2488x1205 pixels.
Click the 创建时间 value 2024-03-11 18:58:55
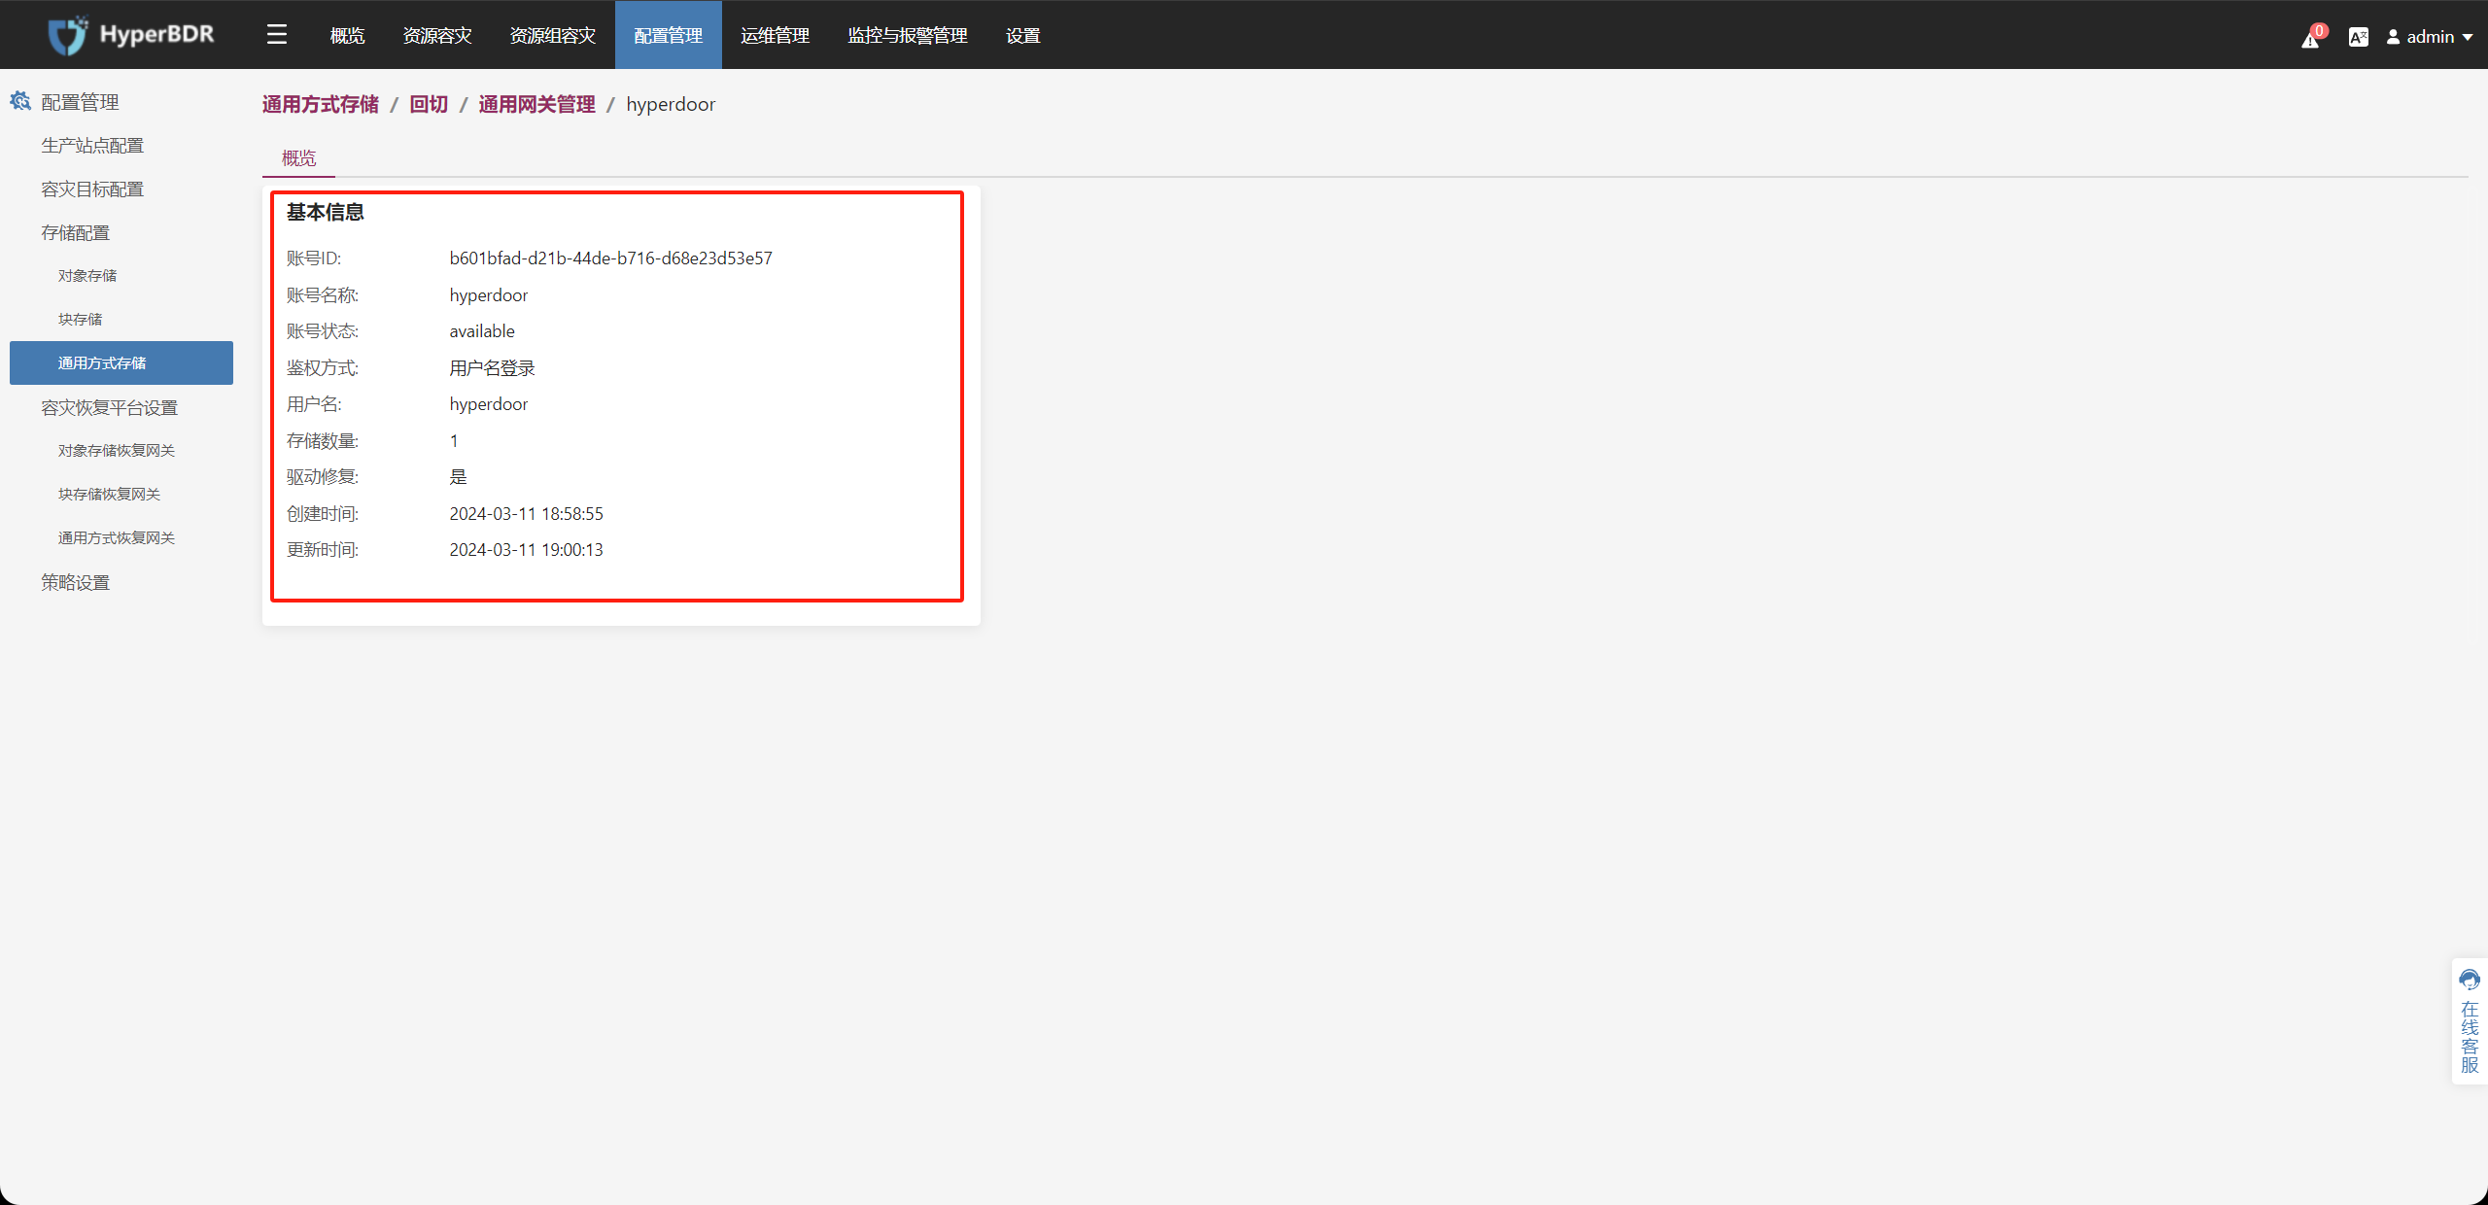(526, 513)
